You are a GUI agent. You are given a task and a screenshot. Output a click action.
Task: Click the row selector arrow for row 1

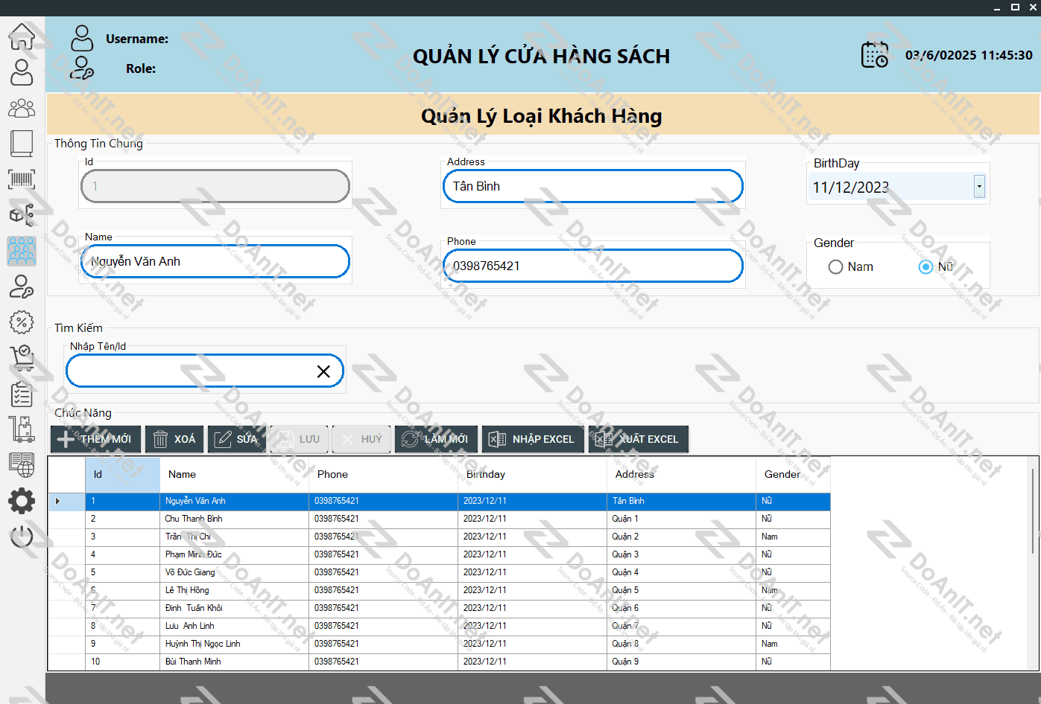[58, 502]
